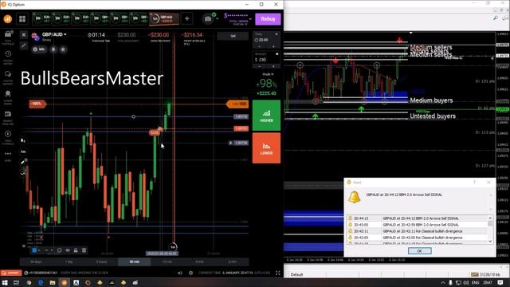Open File Explorer from the taskbar
The width and height of the screenshot is (510, 287).
(x=52, y=282)
